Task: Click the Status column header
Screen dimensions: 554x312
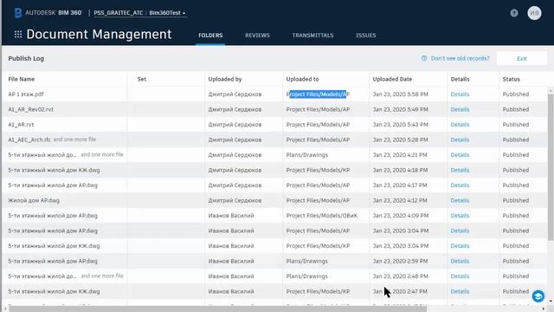Action: 512,79
